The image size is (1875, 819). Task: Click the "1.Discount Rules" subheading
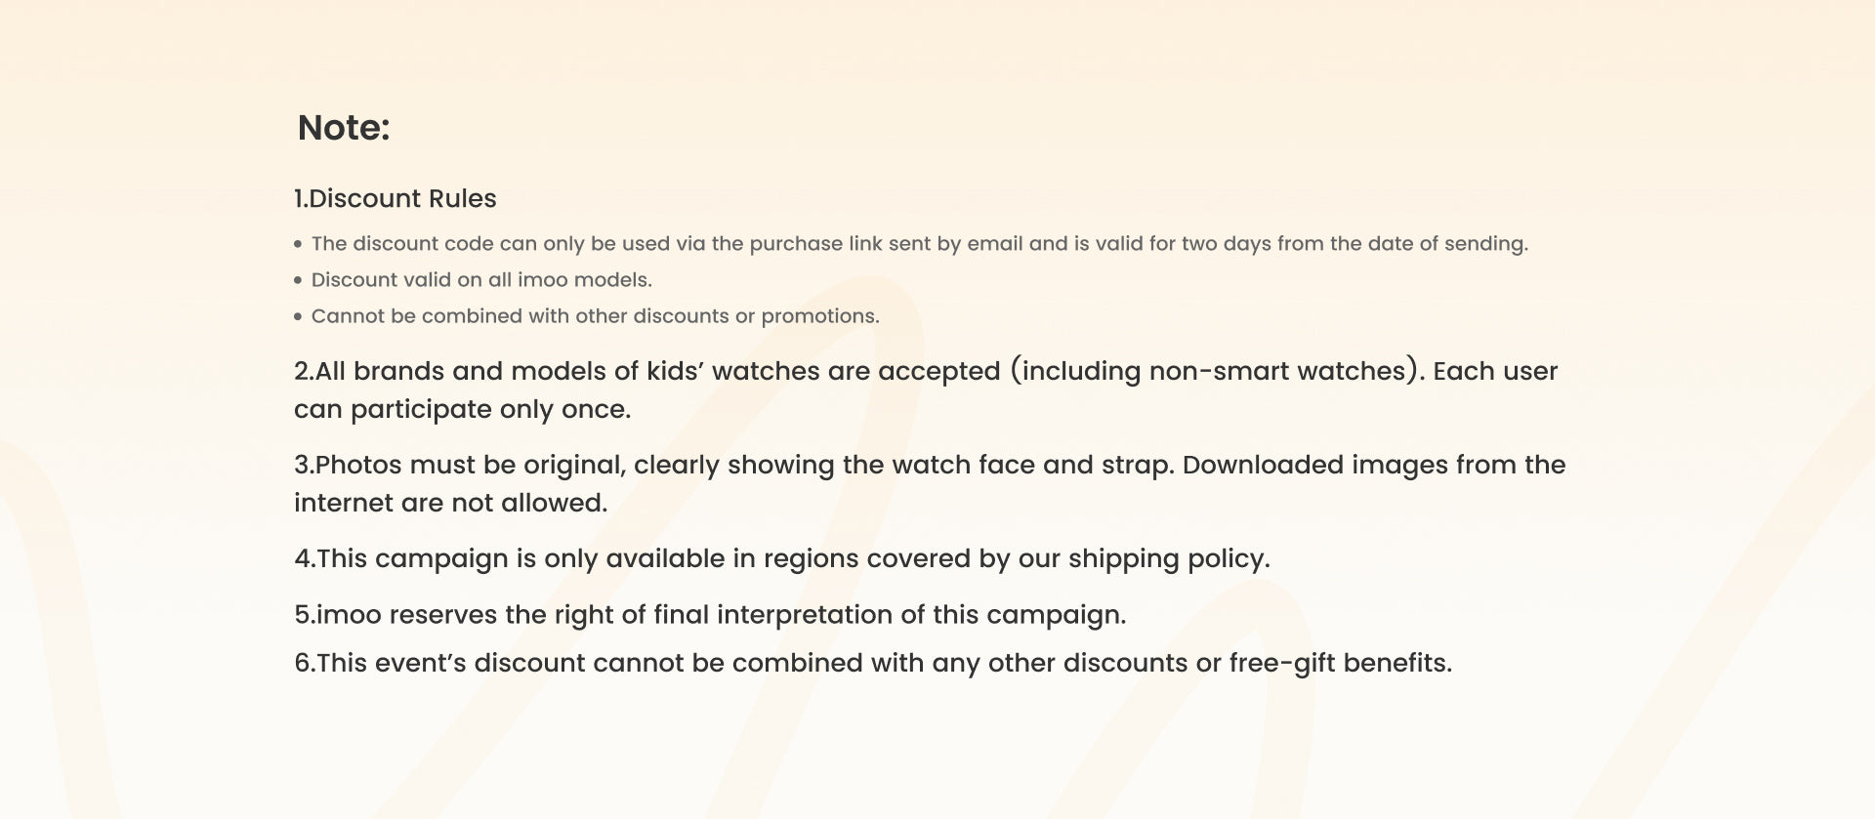point(395,199)
